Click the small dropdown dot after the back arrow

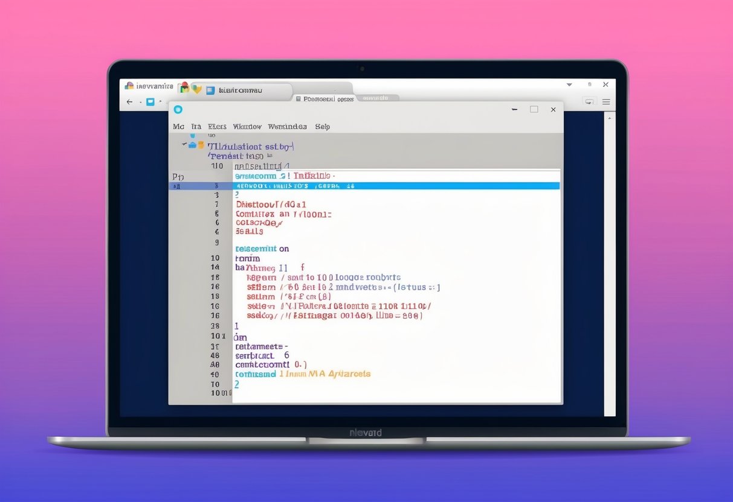pos(141,103)
